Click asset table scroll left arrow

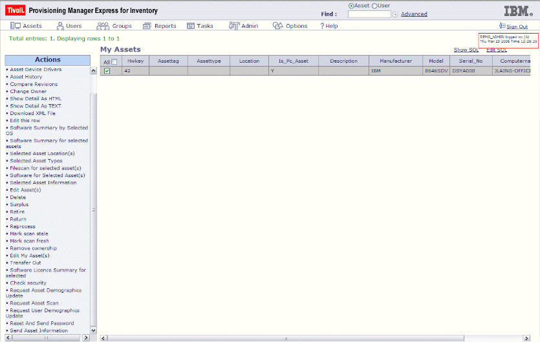[x=103, y=338]
